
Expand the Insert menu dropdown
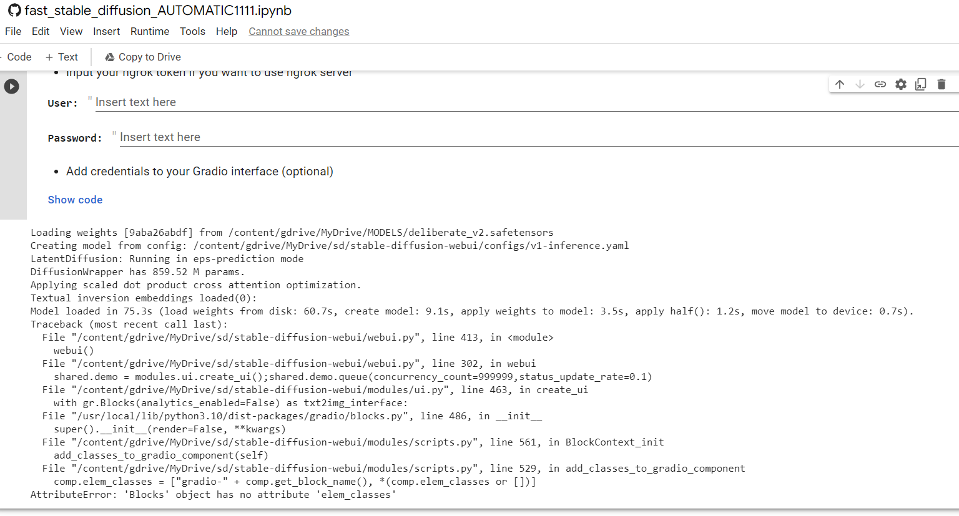pyautogui.click(x=106, y=31)
